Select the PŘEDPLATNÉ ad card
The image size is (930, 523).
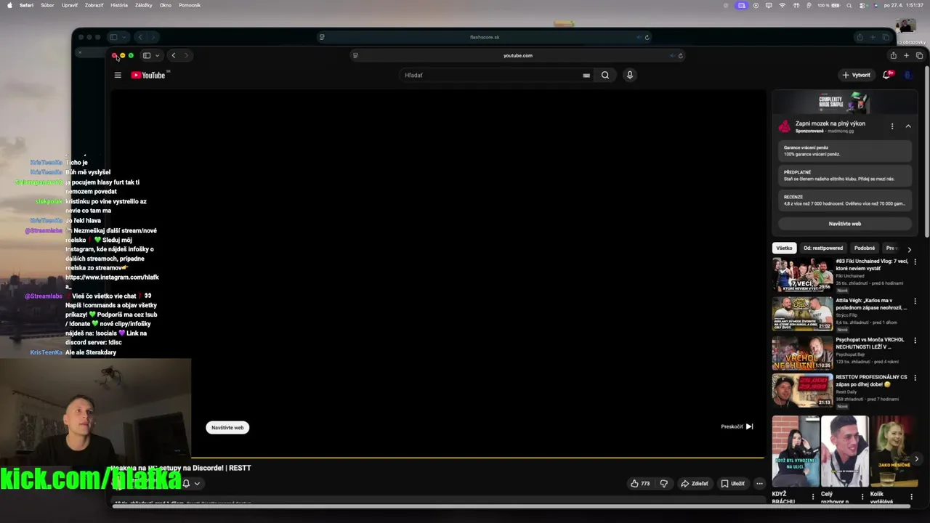click(x=845, y=175)
